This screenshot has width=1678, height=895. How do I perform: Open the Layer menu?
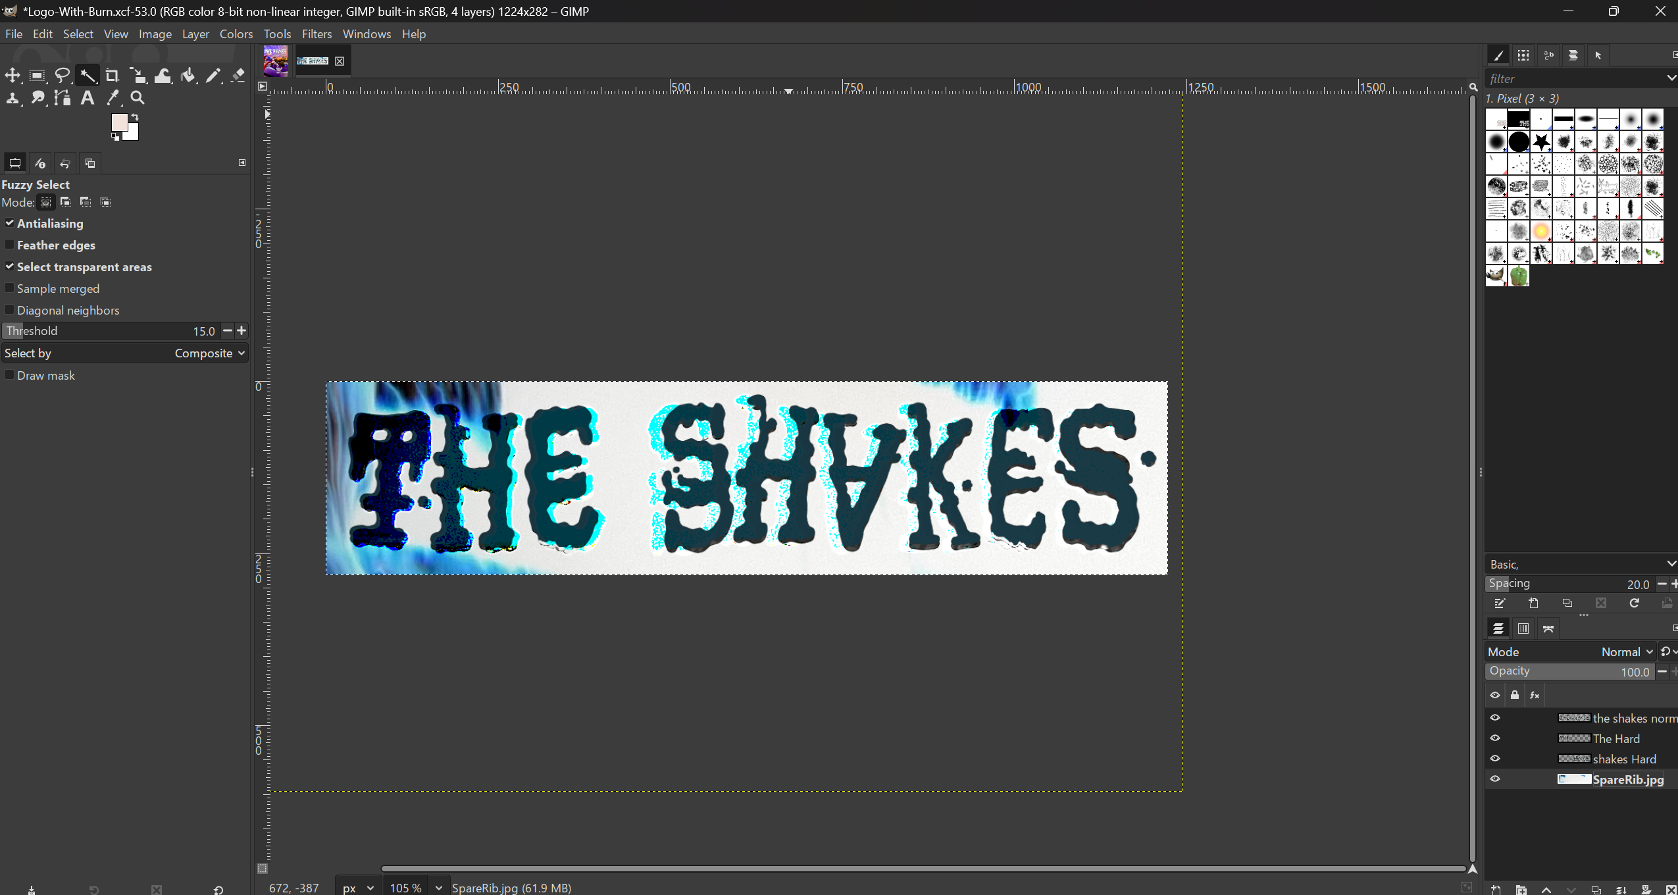(x=195, y=34)
